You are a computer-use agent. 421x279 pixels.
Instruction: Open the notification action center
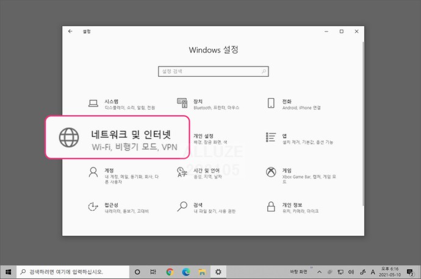pos(410,272)
